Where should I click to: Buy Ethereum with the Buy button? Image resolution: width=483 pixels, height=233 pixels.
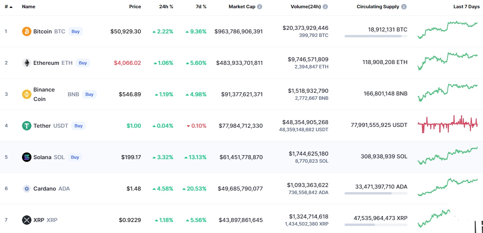click(x=83, y=63)
